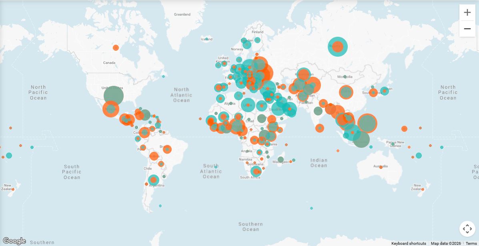479x246 pixels.
Task: Select the gray-green marker on Madagascar
Action: [281, 160]
